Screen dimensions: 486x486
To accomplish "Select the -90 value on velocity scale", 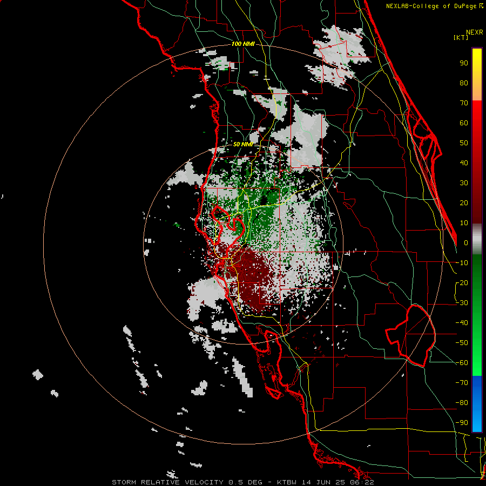I will 462,423.
